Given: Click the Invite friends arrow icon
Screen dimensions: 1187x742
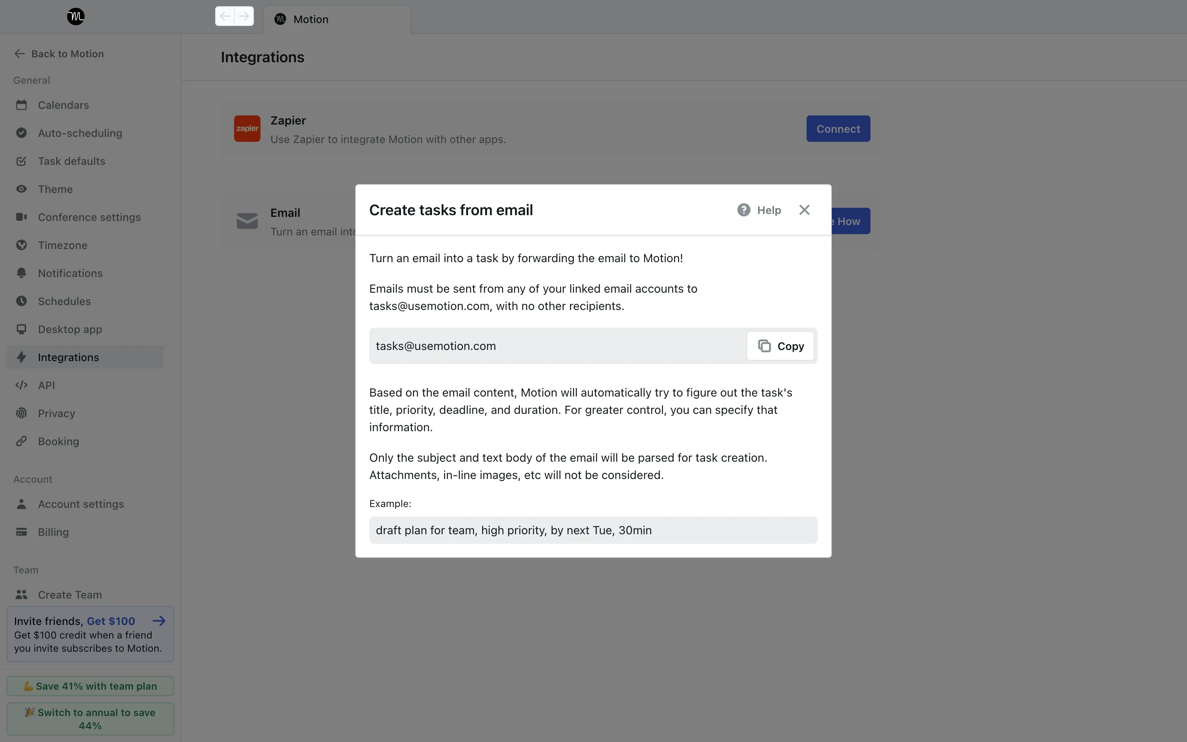Looking at the screenshot, I should pyautogui.click(x=159, y=621).
